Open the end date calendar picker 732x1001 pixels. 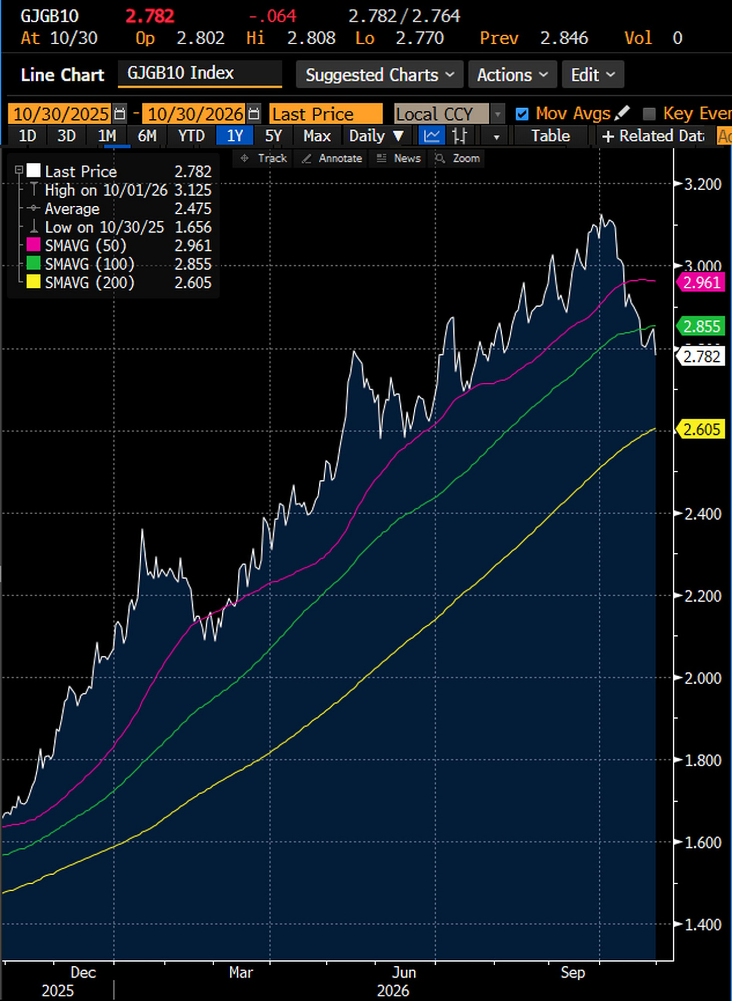(254, 114)
